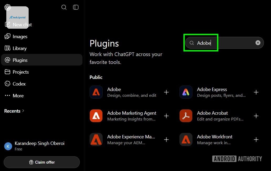Click the Adobe Workfront logo icon
Screen dimensions: 271x171
coord(186,139)
